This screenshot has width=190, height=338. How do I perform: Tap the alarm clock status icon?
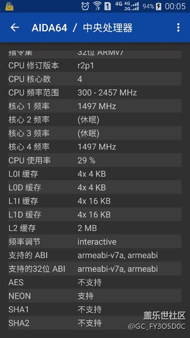click(x=85, y=6)
